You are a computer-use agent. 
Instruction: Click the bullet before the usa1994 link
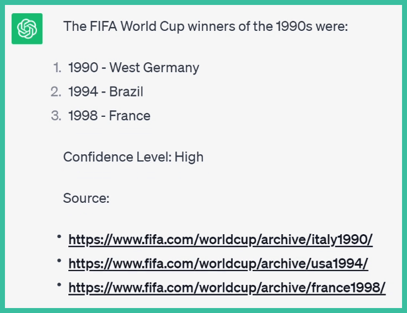pyautogui.click(x=58, y=261)
